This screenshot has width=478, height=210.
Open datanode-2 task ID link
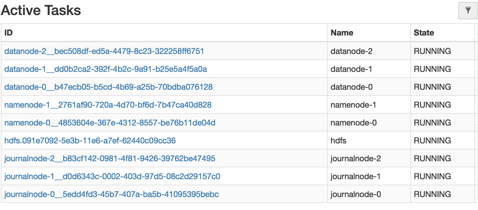pyautogui.click(x=104, y=51)
